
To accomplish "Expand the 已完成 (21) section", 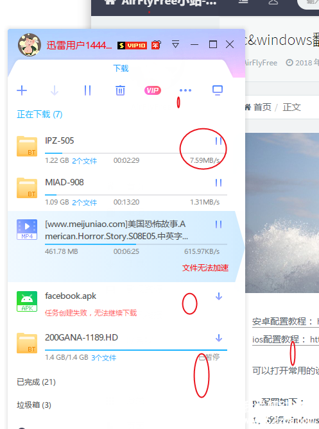I will click(x=36, y=382).
